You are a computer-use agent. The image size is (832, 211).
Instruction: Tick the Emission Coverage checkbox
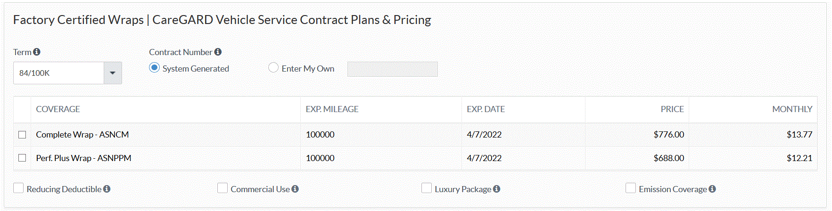[631, 188]
